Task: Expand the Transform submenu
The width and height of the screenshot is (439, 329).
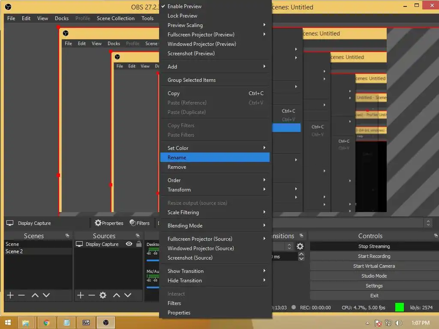Action: tap(215, 190)
